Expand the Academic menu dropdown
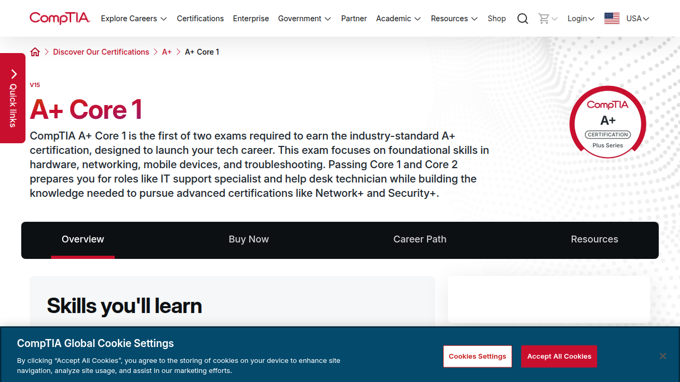 coord(398,19)
